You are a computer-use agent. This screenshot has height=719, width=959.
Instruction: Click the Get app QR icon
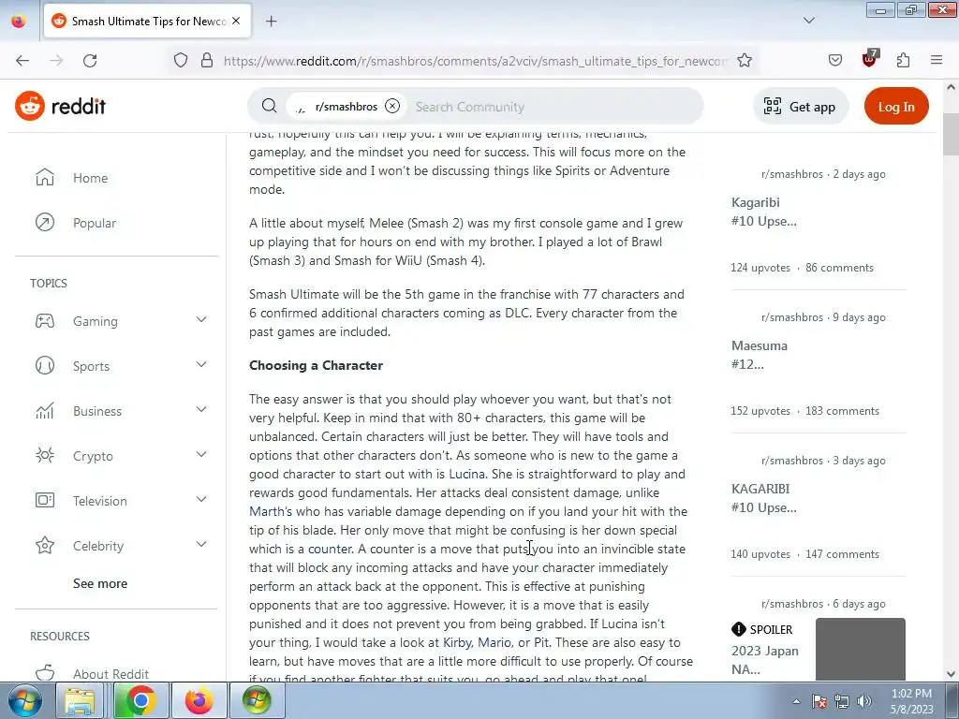pos(773,107)
